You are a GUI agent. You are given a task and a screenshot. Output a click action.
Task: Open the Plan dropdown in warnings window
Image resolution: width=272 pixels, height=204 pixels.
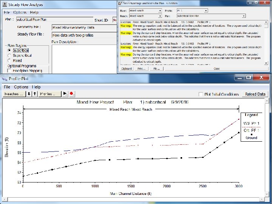pos(244,16)
